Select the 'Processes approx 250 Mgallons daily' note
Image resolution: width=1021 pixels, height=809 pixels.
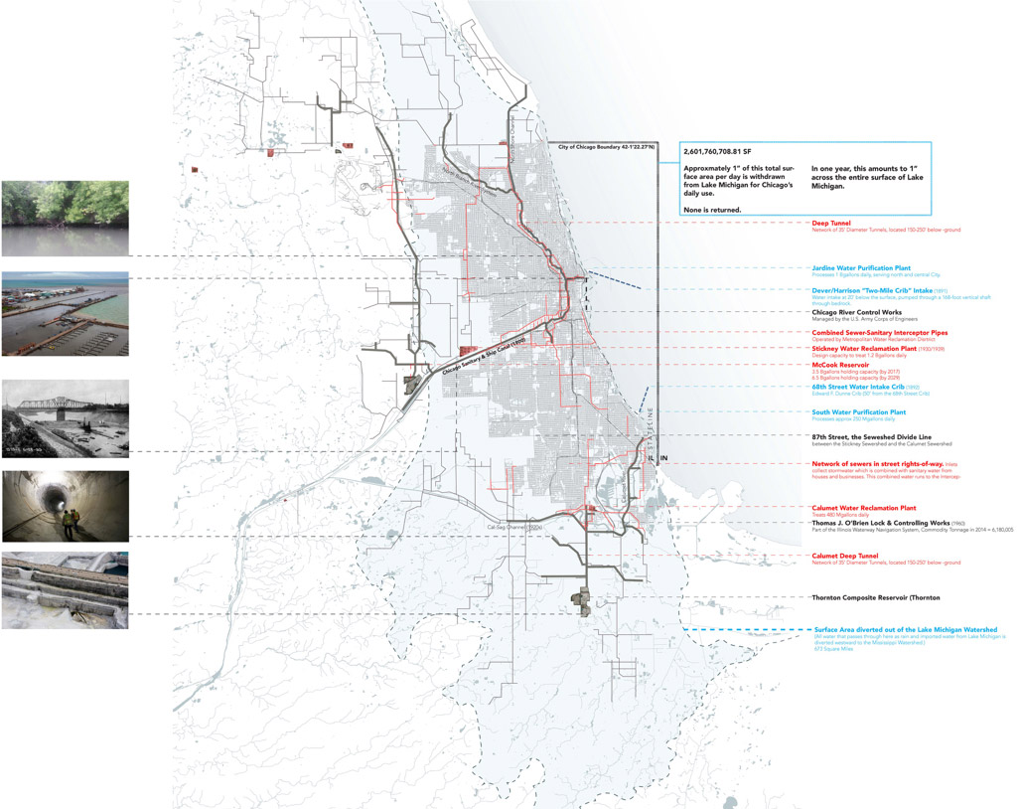pos(853,418)
